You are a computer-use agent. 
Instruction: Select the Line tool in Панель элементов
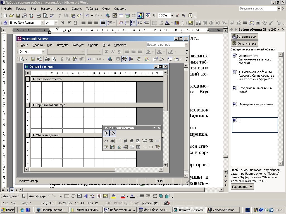tap(144, 147)
